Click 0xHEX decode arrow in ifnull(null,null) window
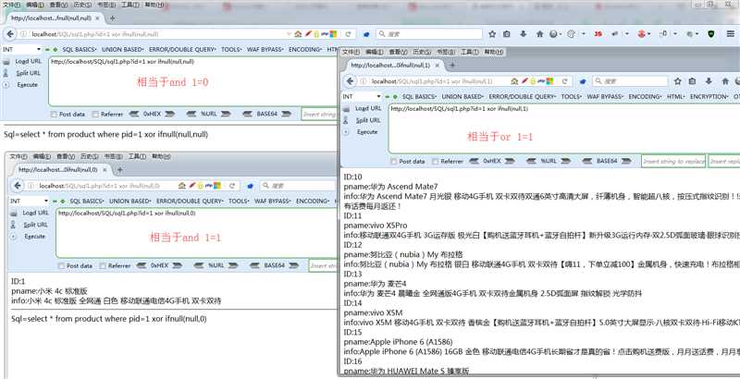This screenshot has width=740, height=379. tap(134, 114)
